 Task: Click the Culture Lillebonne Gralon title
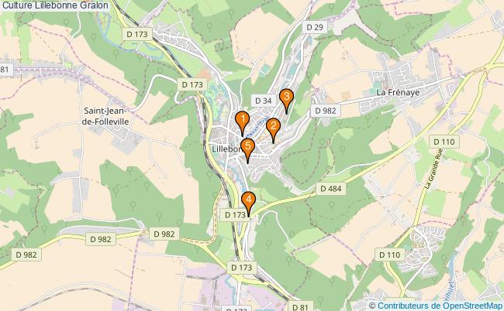click(54, 5)
